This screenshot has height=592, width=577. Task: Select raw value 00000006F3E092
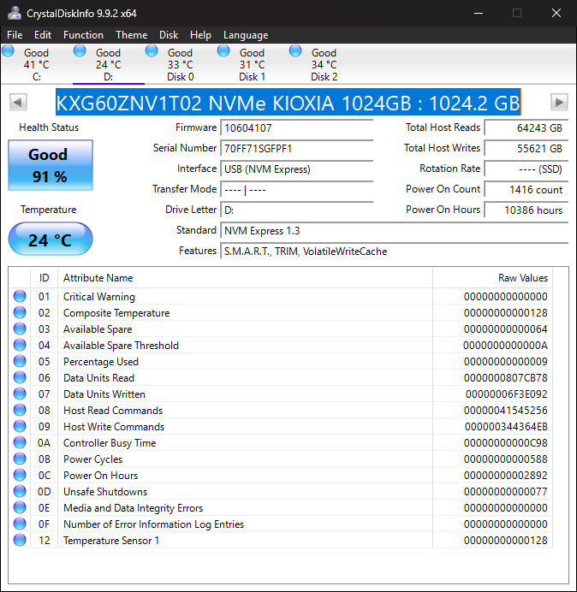click(506, 394)
